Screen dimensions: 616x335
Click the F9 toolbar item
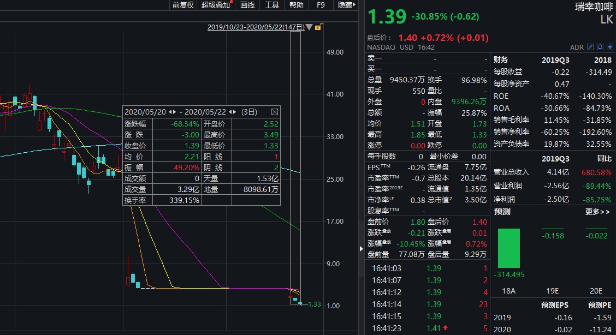pos(321,5)
